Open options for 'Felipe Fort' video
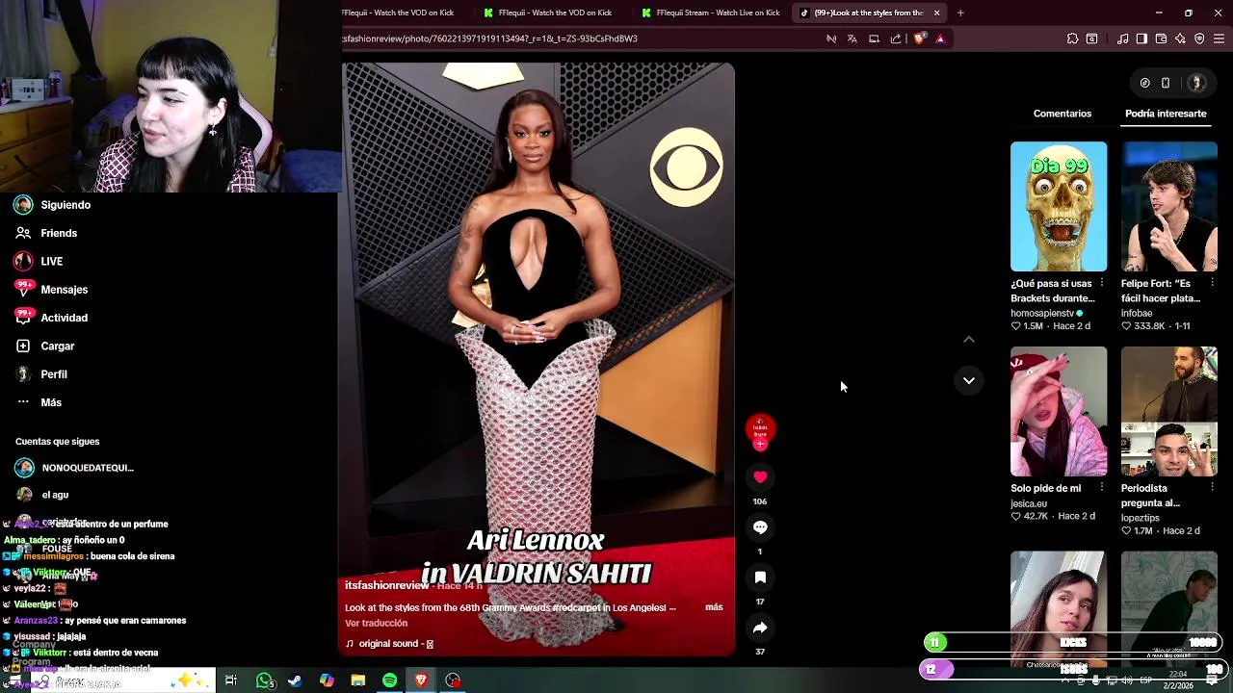The image size is (1233, 693). point(1212,283)
